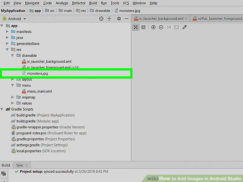This screenshot has height=182, width=243.
Task: Open the View menu
Action: click(x=17, y=3)
